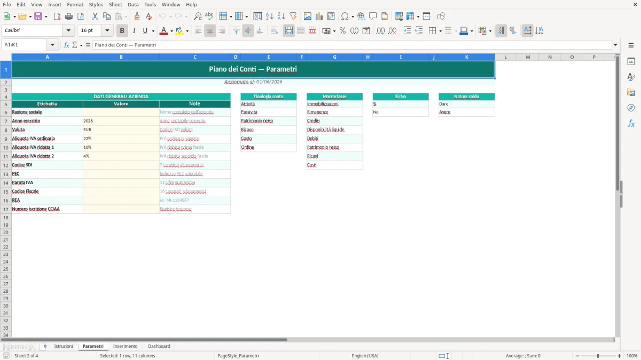This screenshot has width=641, height=360.
Task: Switch to the Inserimento sheet tab
Action: click(x=125, y=346)
